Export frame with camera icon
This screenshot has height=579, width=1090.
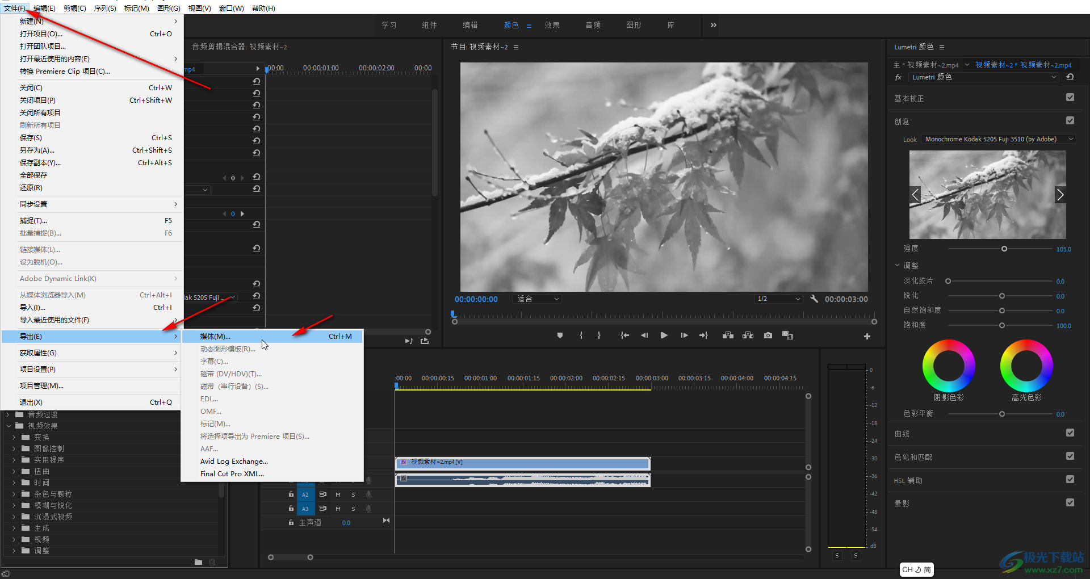(768, 335)
